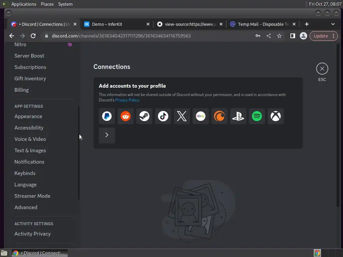Open Keybinds settings

pos(43,173)
